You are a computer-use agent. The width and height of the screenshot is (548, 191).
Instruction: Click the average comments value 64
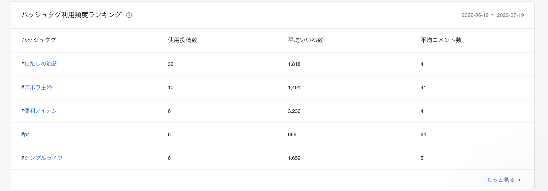tap(423, 135)
